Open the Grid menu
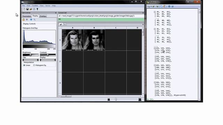This screenshot has height=125, width=223. [28, 6]
